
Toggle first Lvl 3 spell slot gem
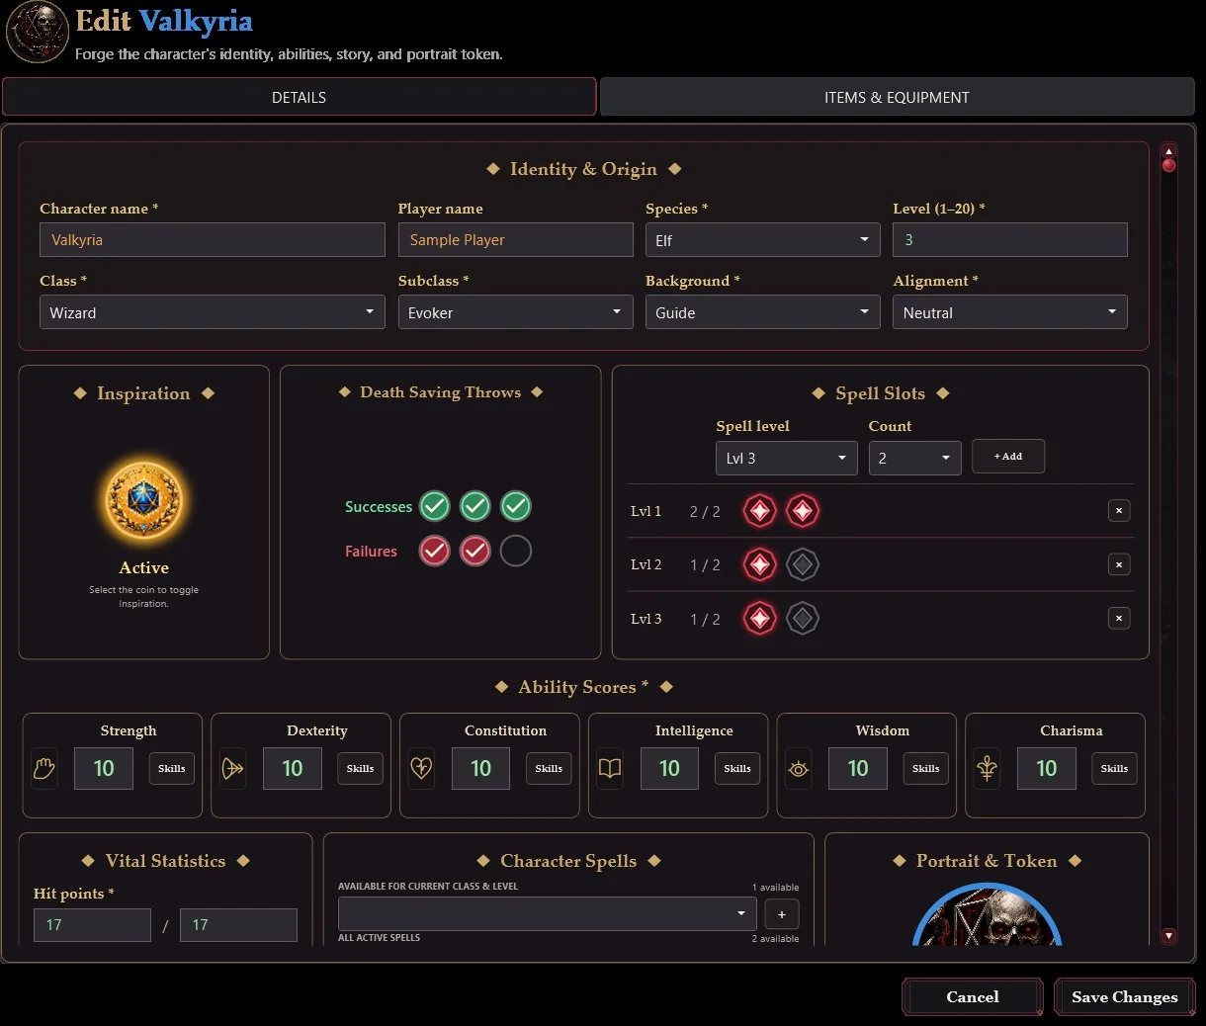click(x=760, y=619)
